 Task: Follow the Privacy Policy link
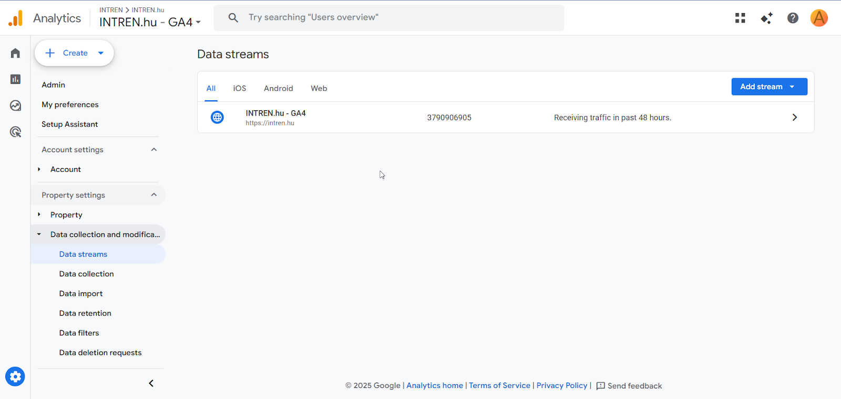562,385
